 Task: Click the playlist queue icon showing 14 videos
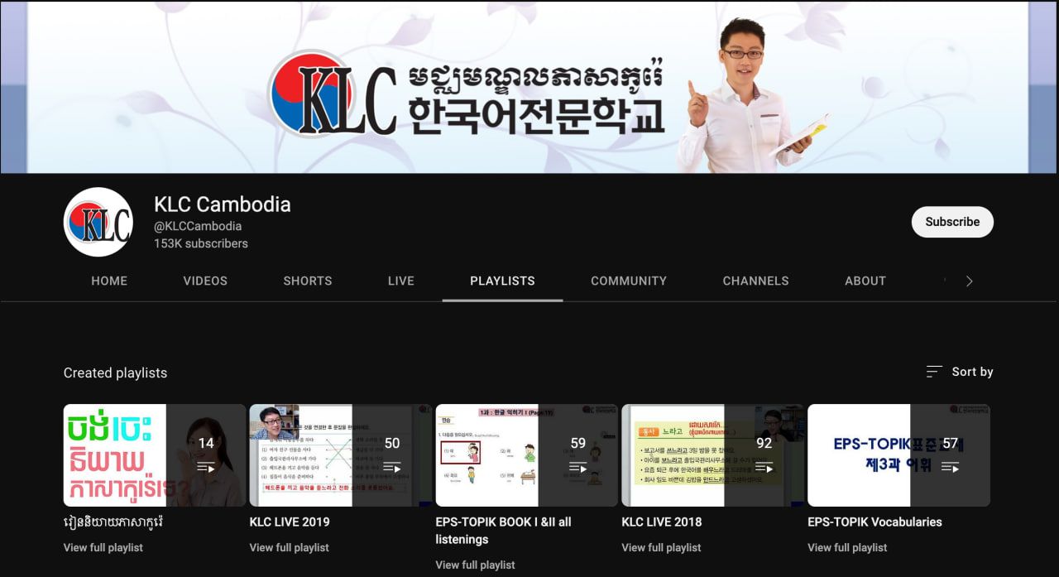[x=206, y=468]
